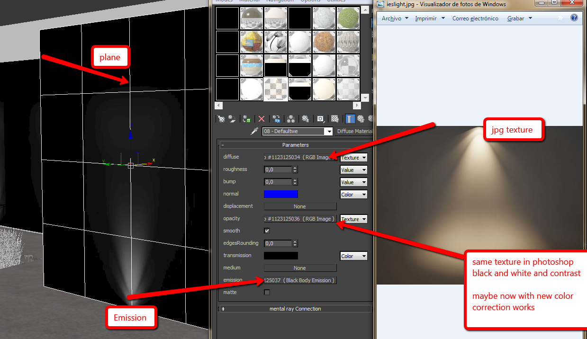Click the Diffuse Material type button

[x=355, y=131]
